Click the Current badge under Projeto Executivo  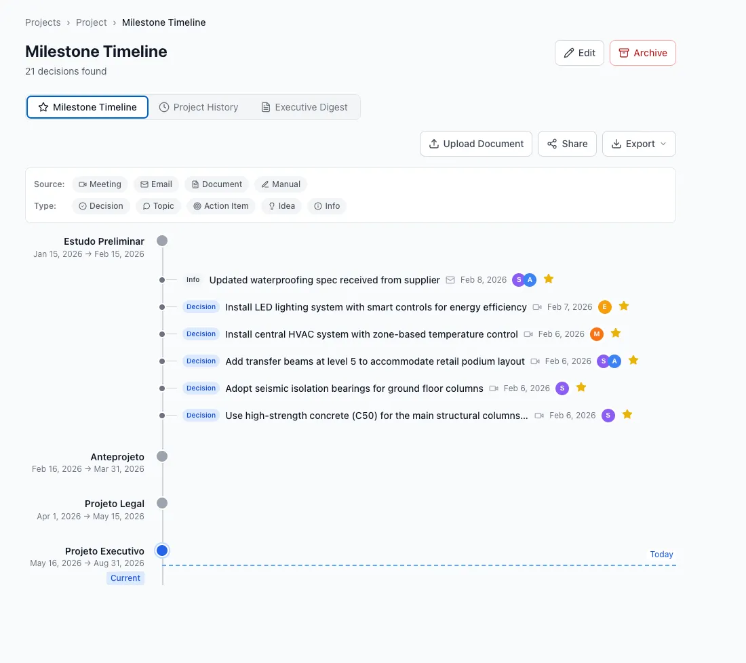pyautogui.click(x=125, y=578)
